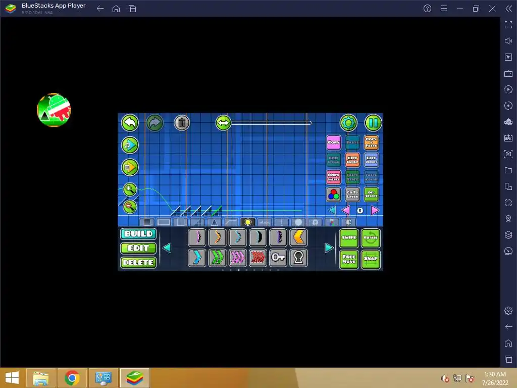
Task: Toggle the Free Move button
Action: [x=349, y=260]
